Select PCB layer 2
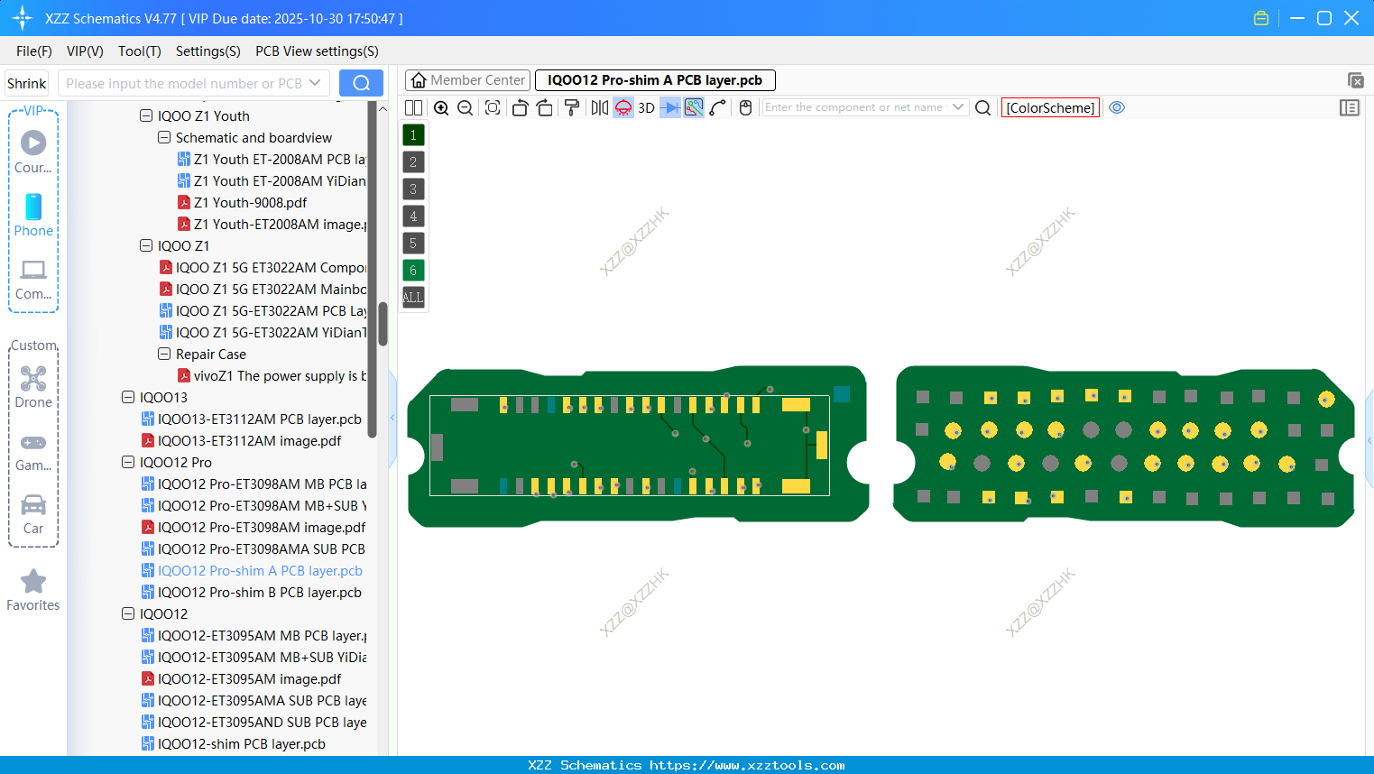This screenshot has width=1374, height=774. click(x=413, y=162)
